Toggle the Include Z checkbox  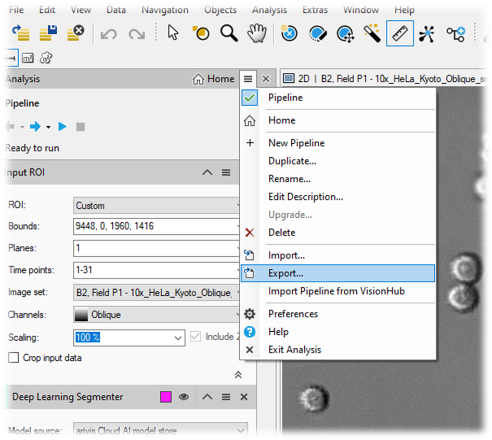(196, 336)
